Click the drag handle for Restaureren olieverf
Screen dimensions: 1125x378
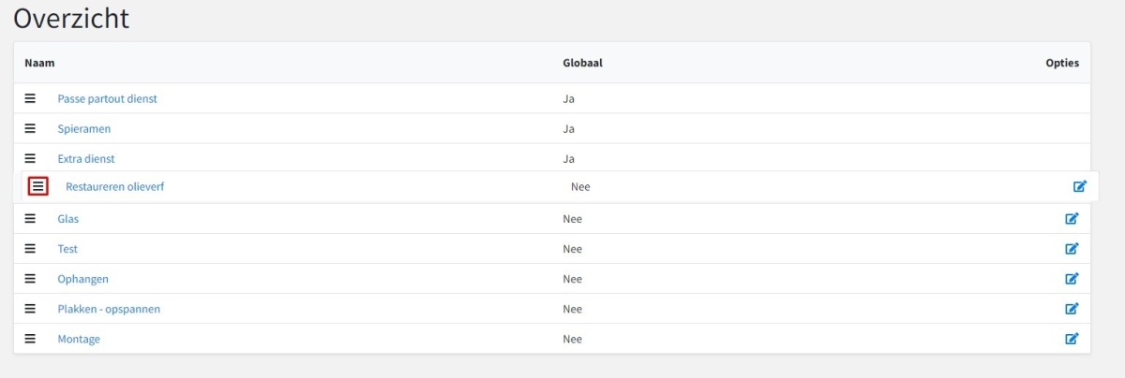pos(37,186)
